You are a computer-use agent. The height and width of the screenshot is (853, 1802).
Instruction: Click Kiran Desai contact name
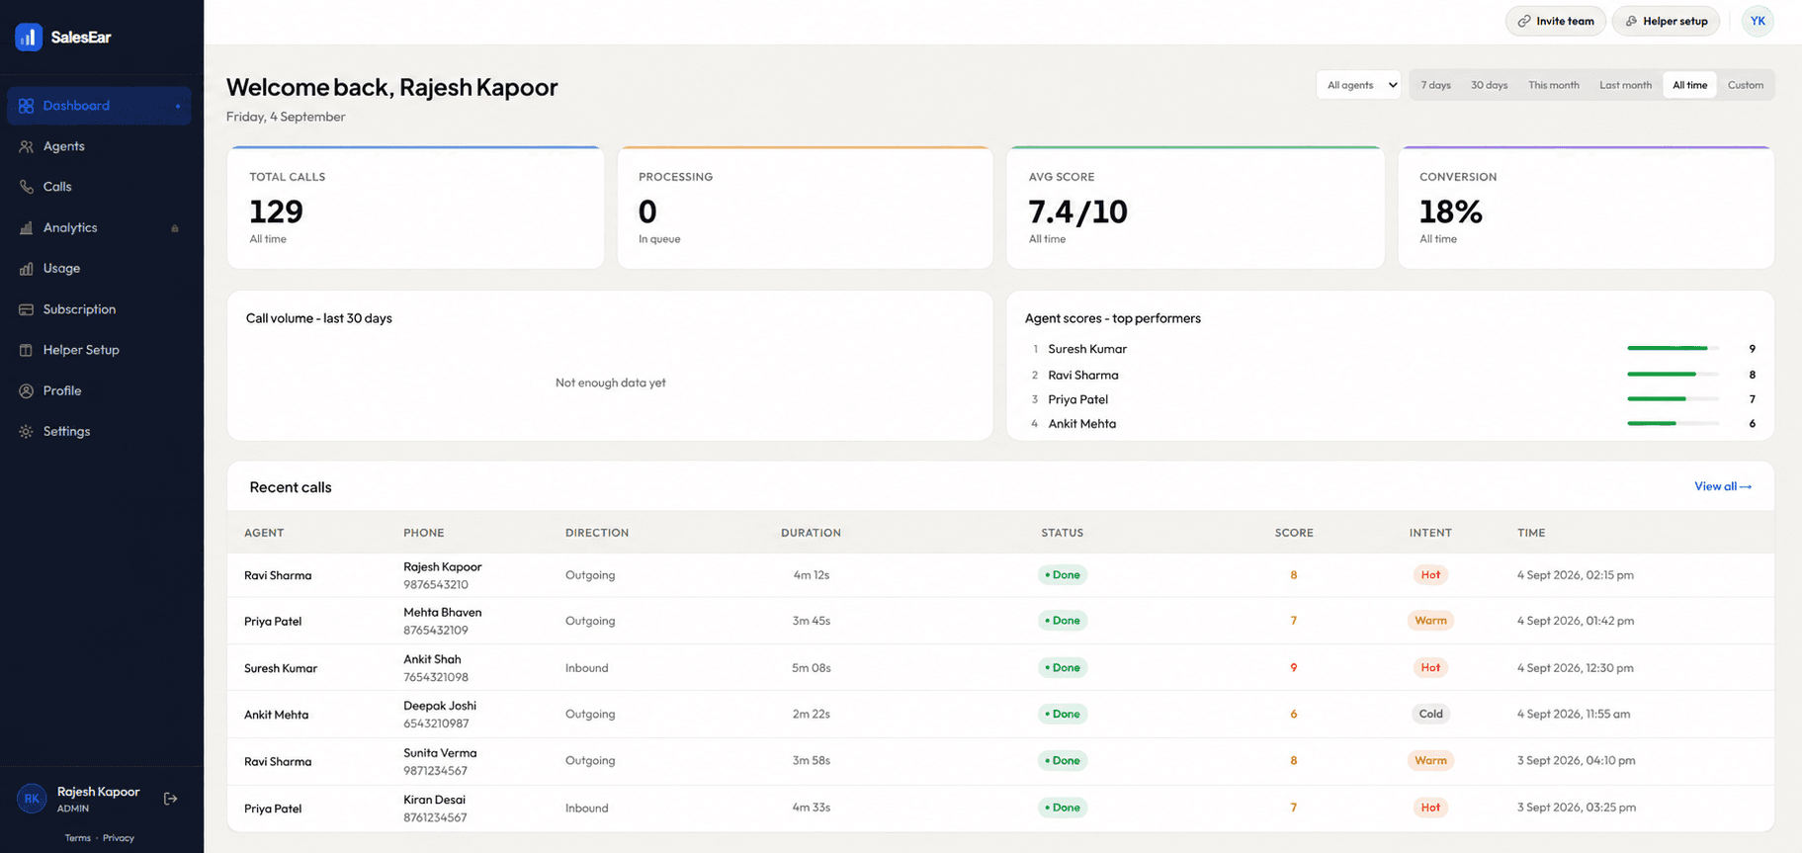tap(434, 800)
